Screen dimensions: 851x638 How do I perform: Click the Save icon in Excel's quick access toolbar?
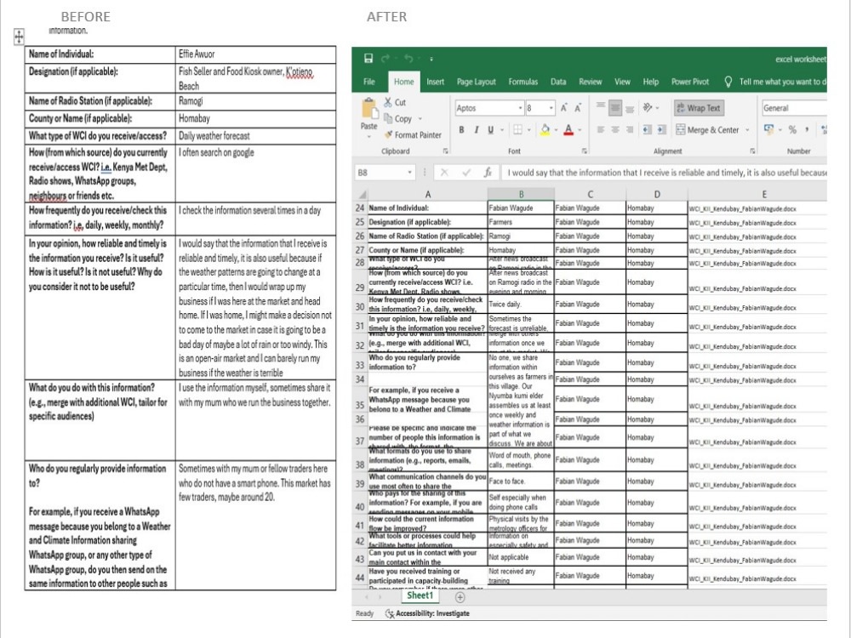pyautogui.click(x=368, y=58)
